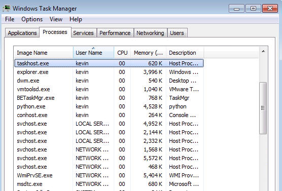282x191 pixels.
Task: Switch to the Applications tab
Action: tap(22, 33)
